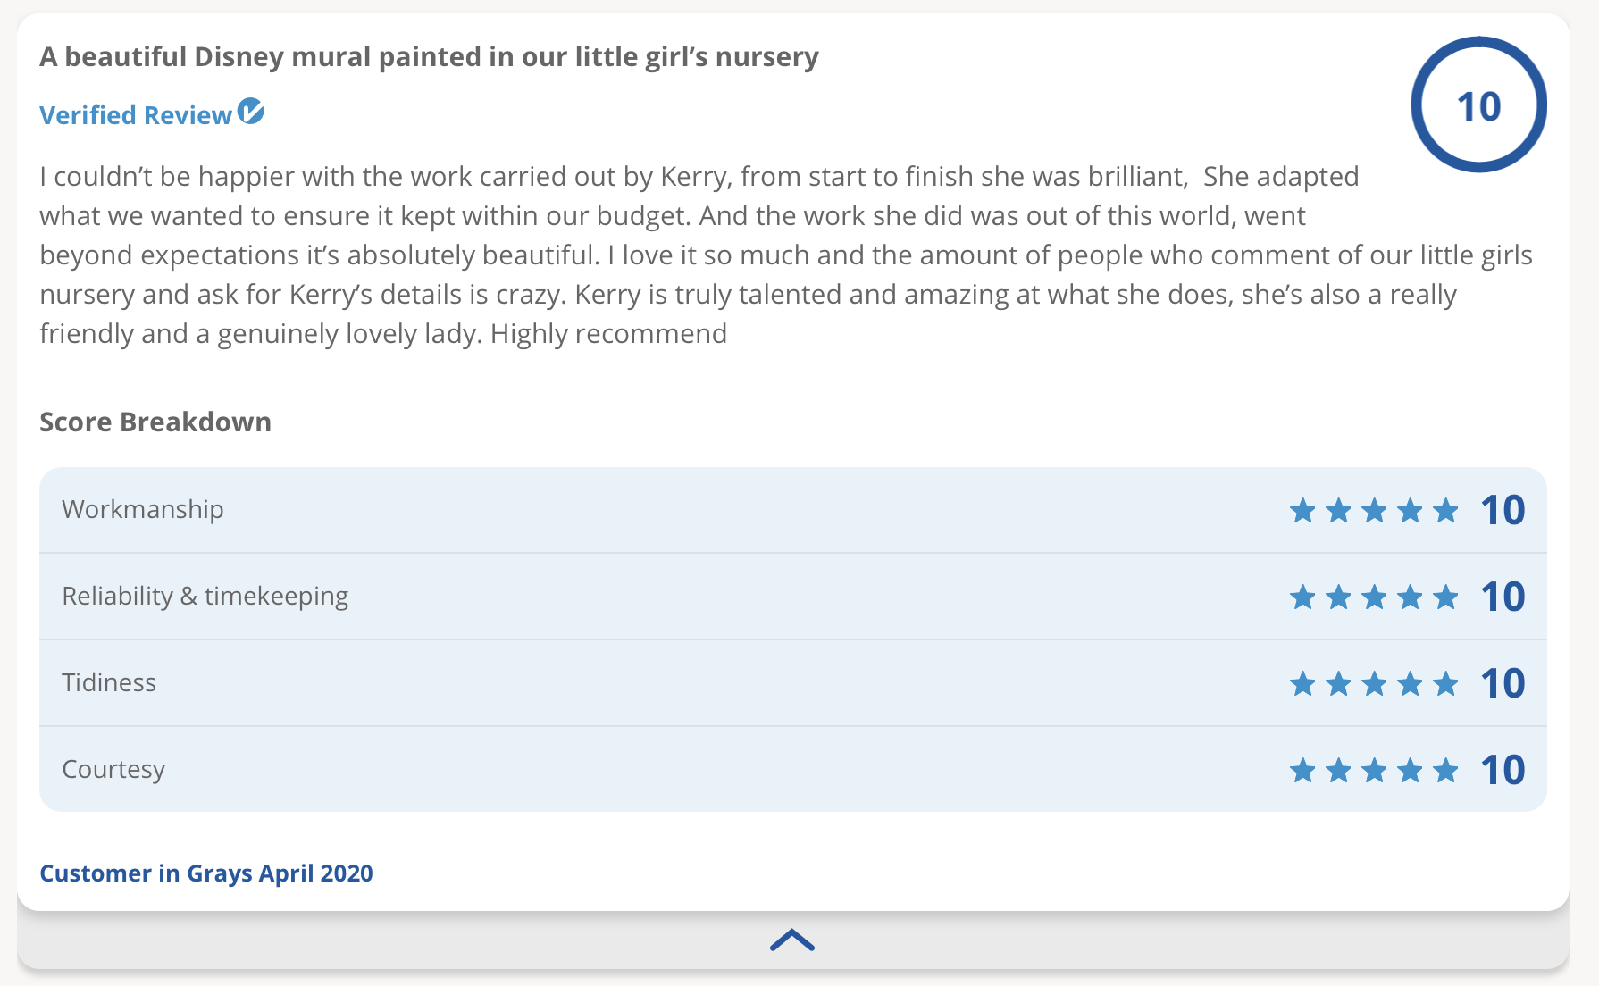Viewport: 1599px width, 986px height.
Task: Click the fifth Workmanship star
Action: pyautogui.click(x=1445, y=511)
